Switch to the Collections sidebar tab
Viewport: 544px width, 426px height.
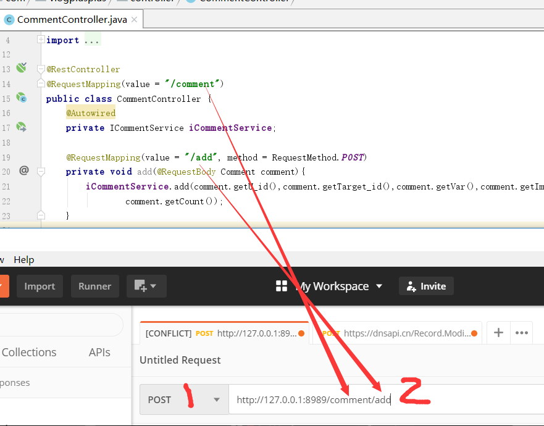tap(29, 352)
